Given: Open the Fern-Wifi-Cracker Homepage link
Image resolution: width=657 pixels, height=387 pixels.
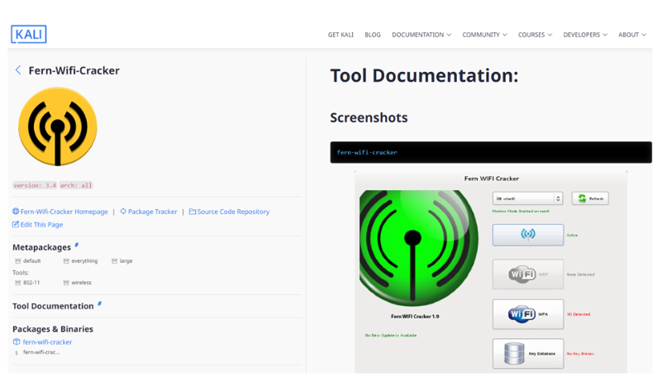Looking at the screenshot, I should [64, 212].
